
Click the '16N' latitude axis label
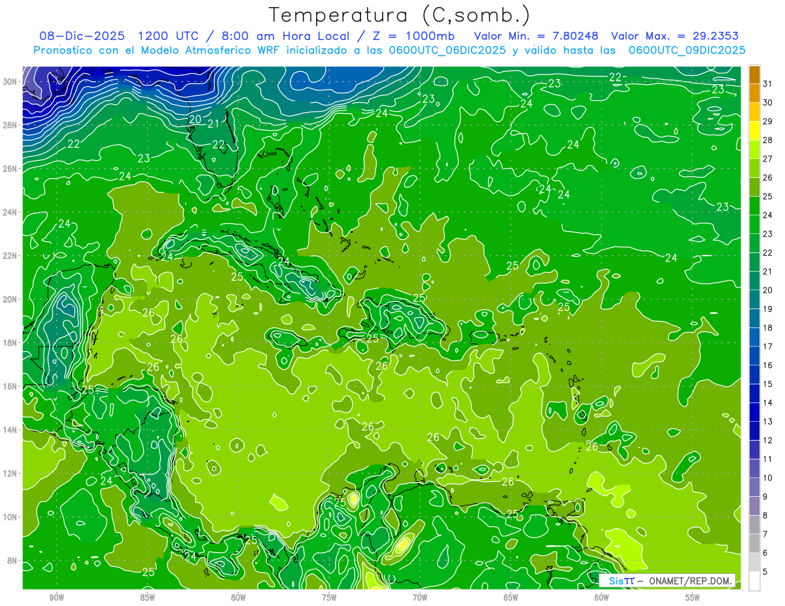coord(10,386)
